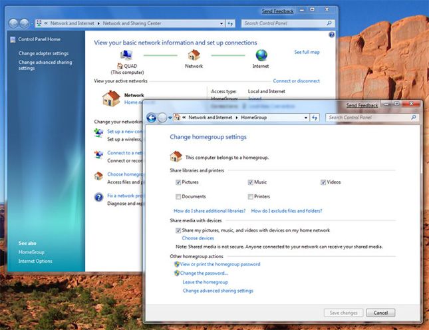Uncheck the Videos checkbox

323,182
